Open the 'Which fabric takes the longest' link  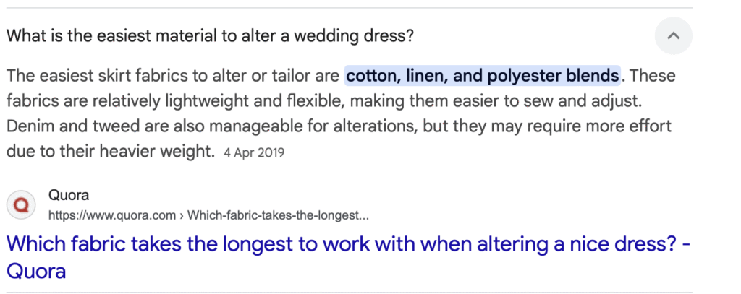click(x=348, y=244)
